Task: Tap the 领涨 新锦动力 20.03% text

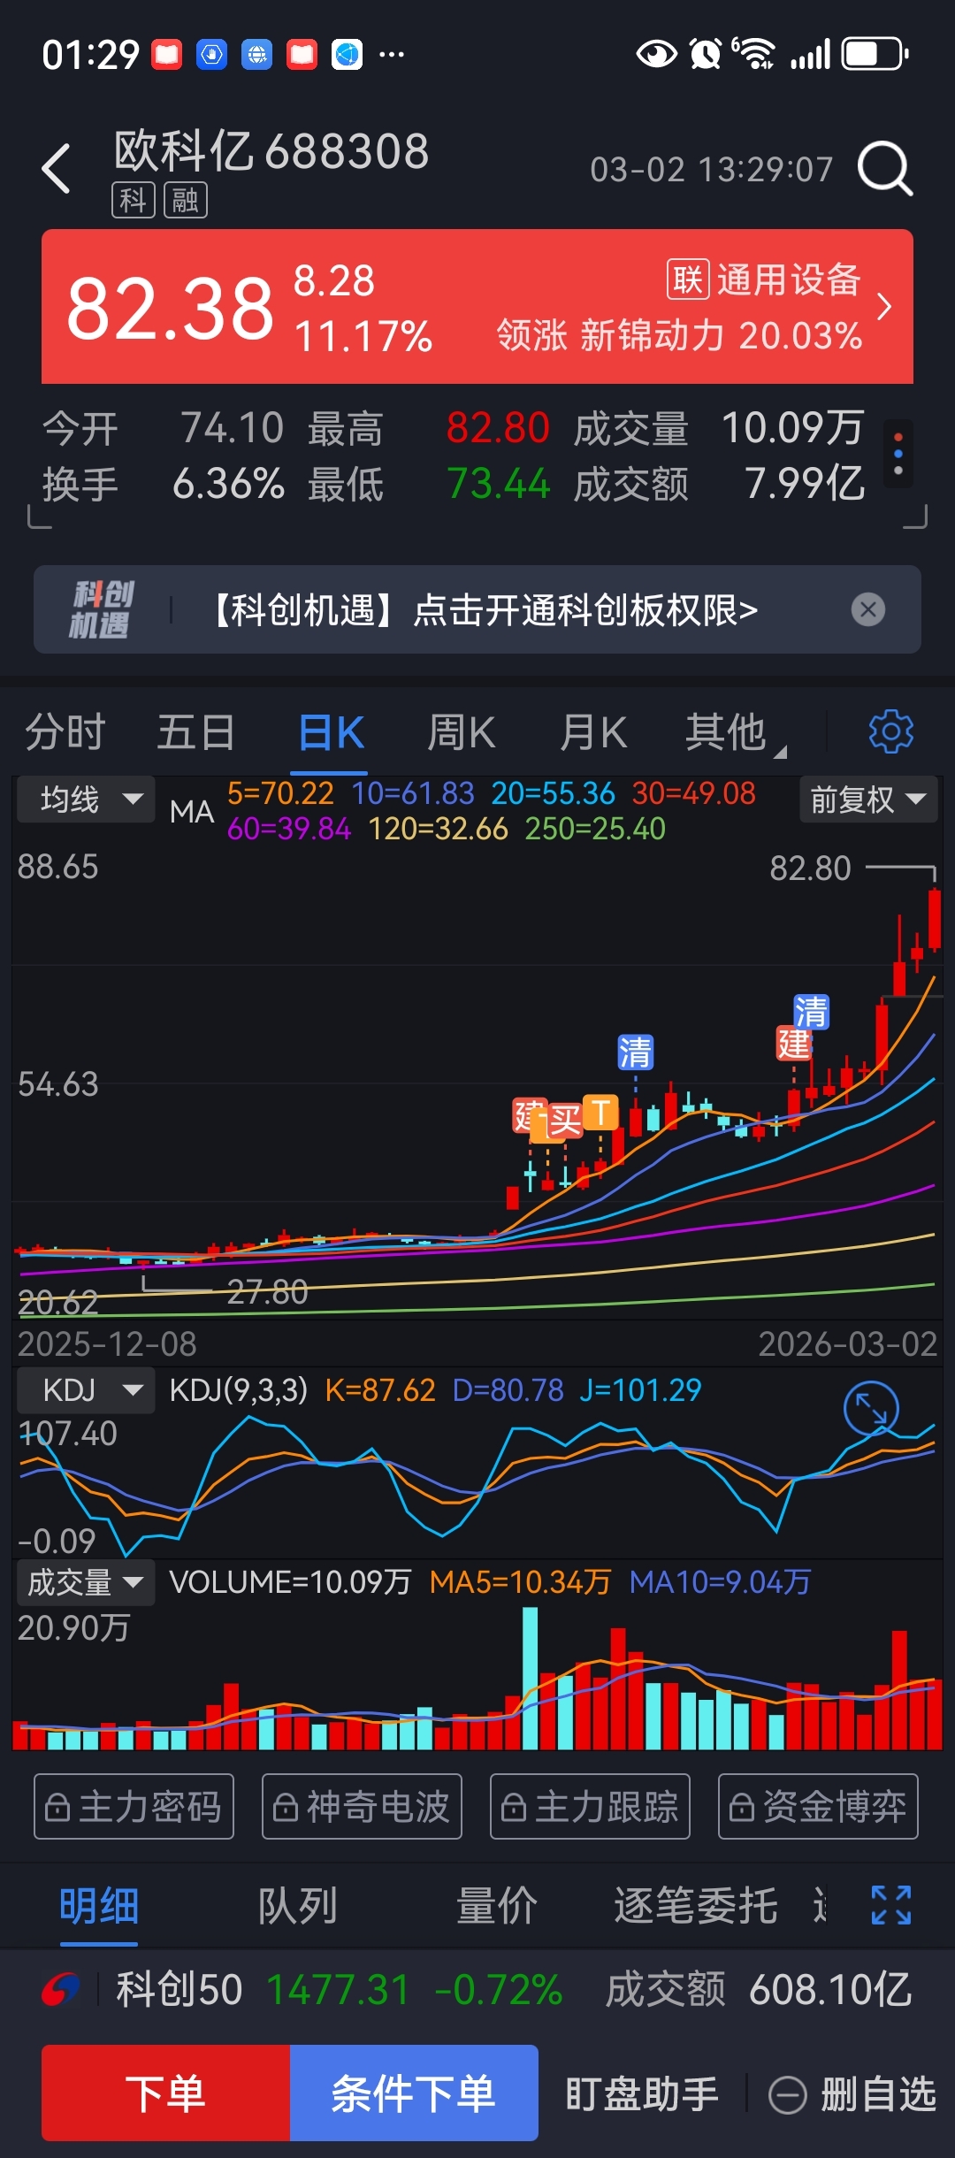Action: [x=679, y=336]
